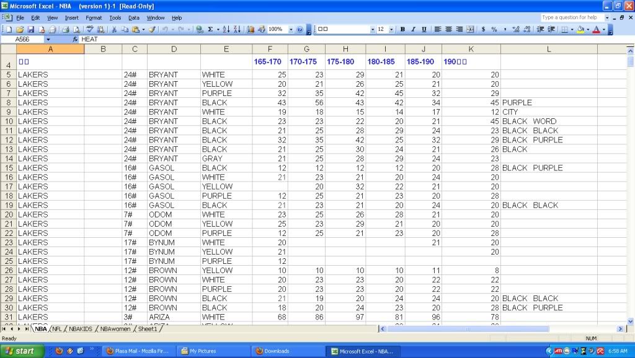Launch the Chart Wizard

251,29
